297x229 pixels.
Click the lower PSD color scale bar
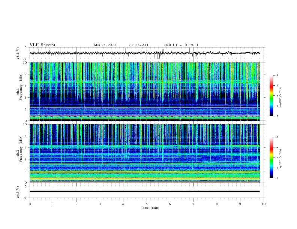click(271, 158)
